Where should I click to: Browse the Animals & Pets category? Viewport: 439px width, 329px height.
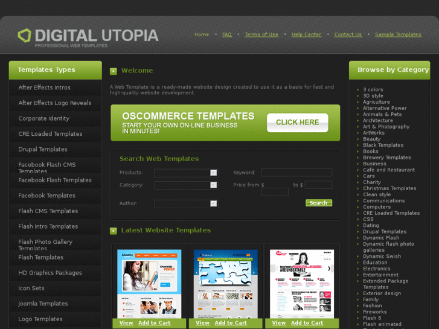coord(382,114)
